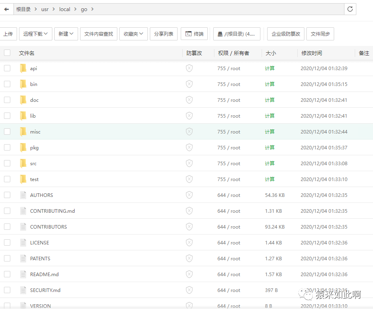
Task: Click the 备注 column header
Action: coord(364,53)
